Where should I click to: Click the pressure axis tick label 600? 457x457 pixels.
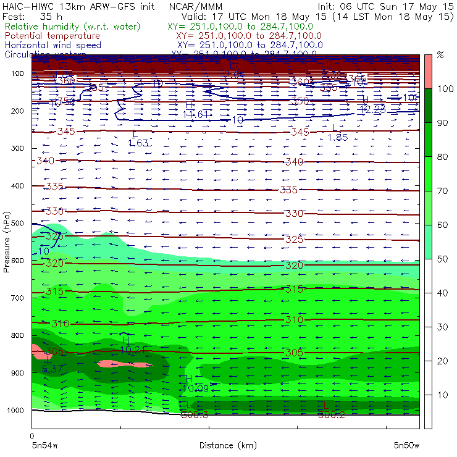(x=17, y=260)
